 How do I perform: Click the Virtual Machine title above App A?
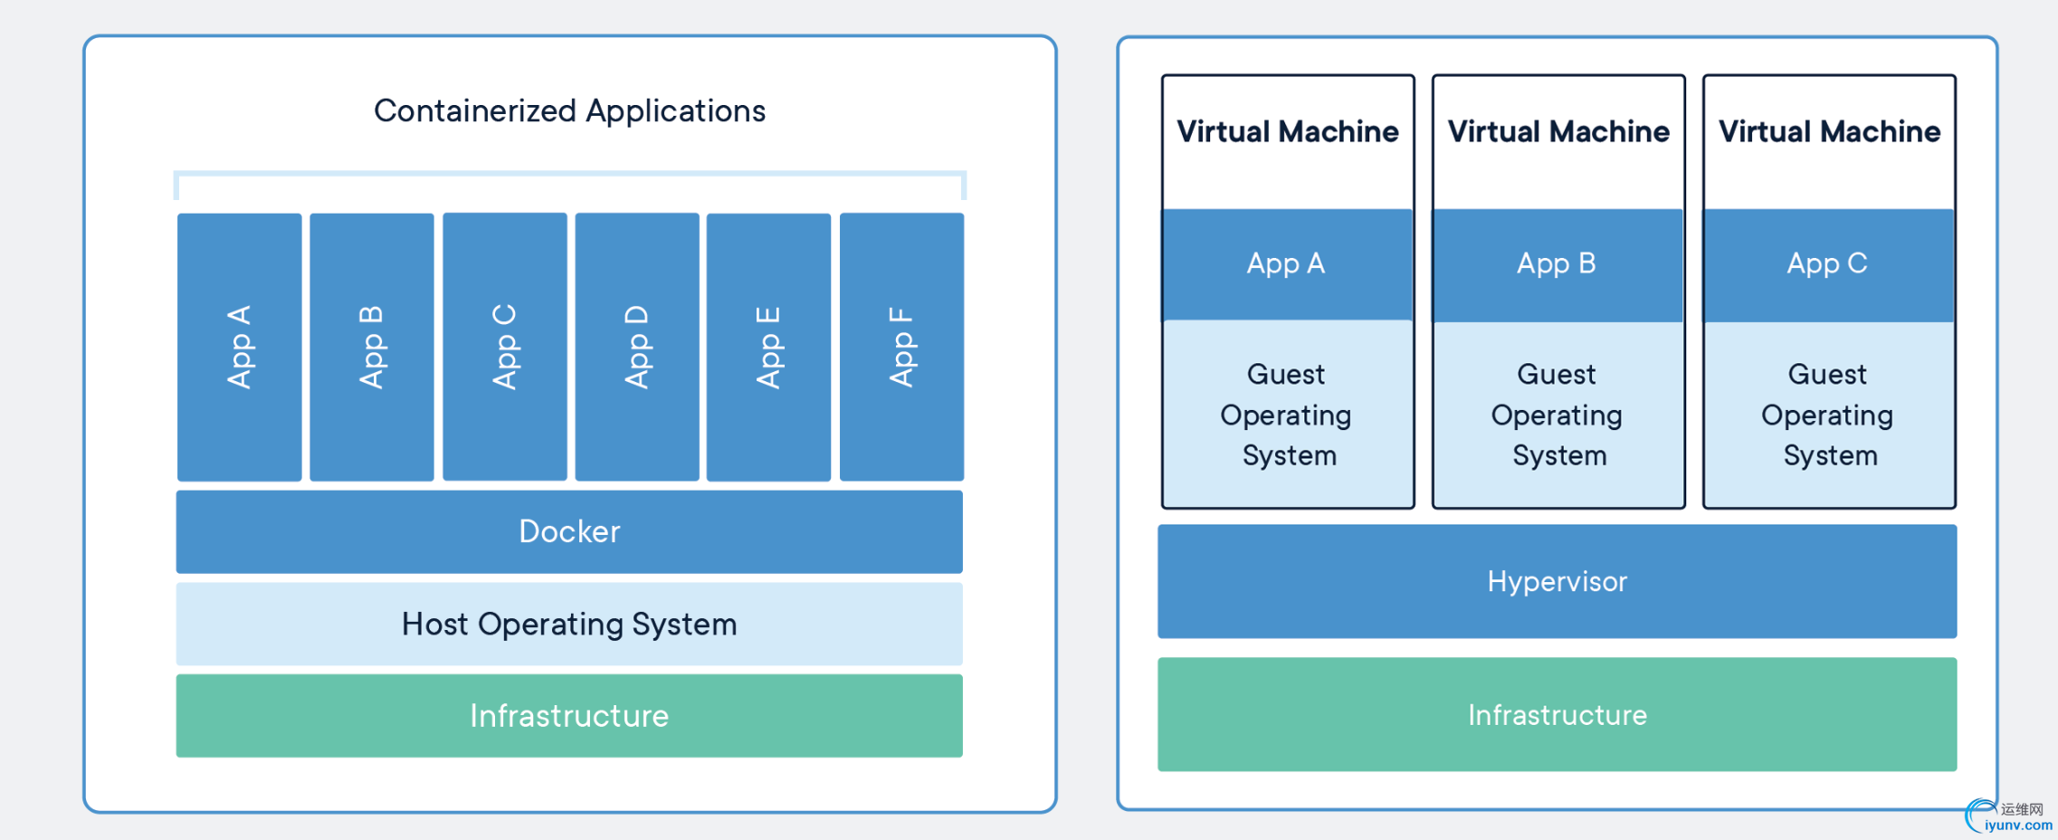click(x=1287, y=132)
